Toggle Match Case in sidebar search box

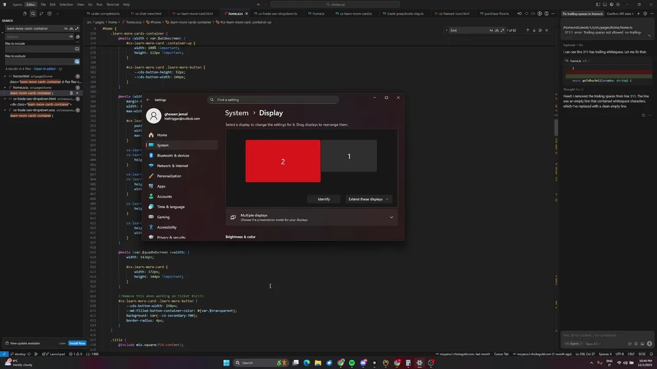66,29
